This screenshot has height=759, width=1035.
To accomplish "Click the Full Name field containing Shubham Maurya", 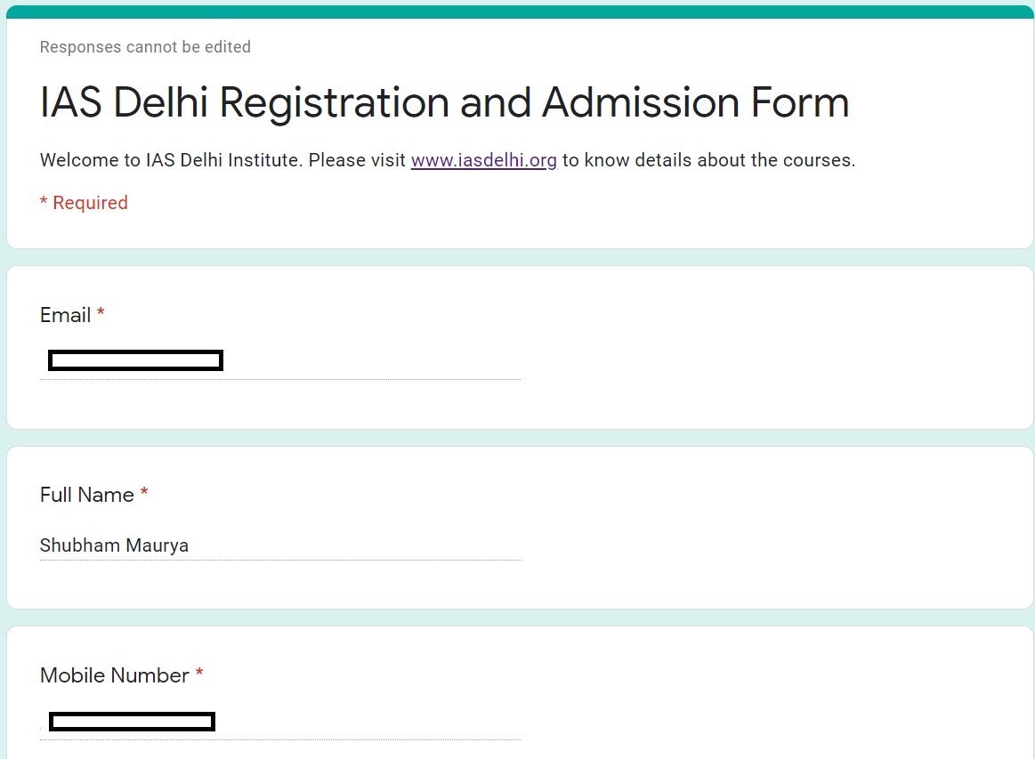I will 114,545.
